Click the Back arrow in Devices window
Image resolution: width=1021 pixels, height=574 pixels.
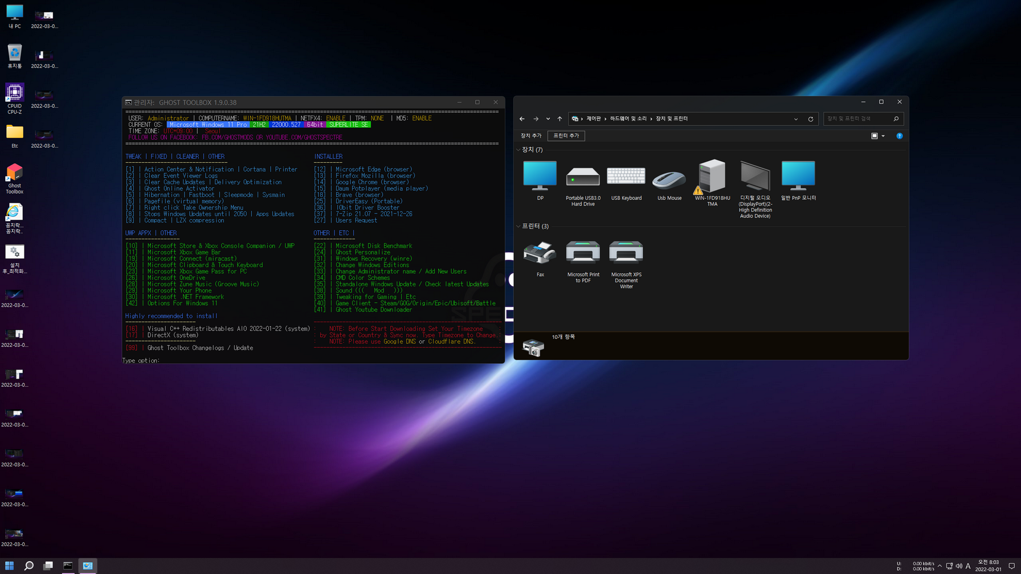(522, 118)
